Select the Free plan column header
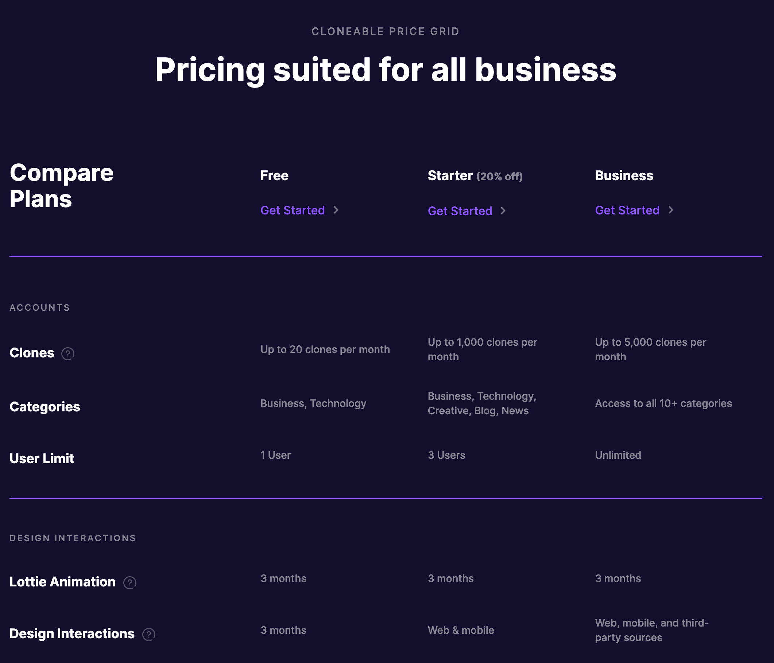This screenshot has height=663, width=774. click(x=274, y=175)
